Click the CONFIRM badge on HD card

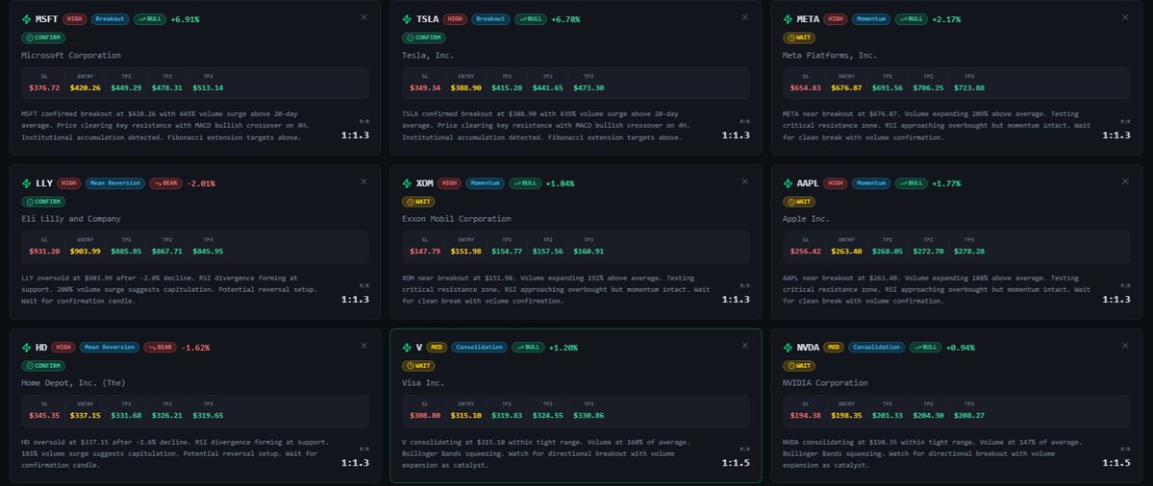coord(43,366)
